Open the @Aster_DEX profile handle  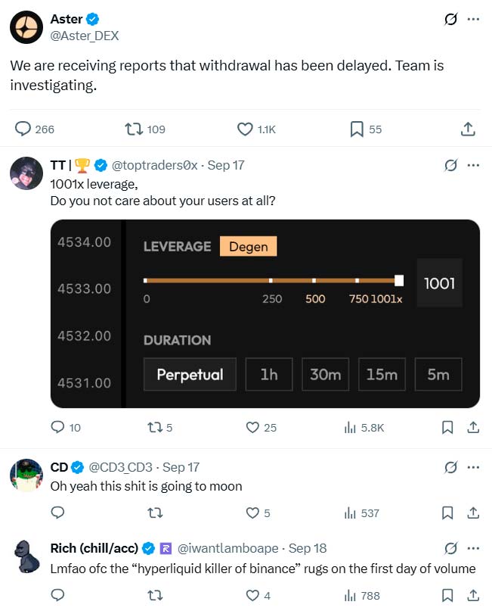(x=85, y=36)
